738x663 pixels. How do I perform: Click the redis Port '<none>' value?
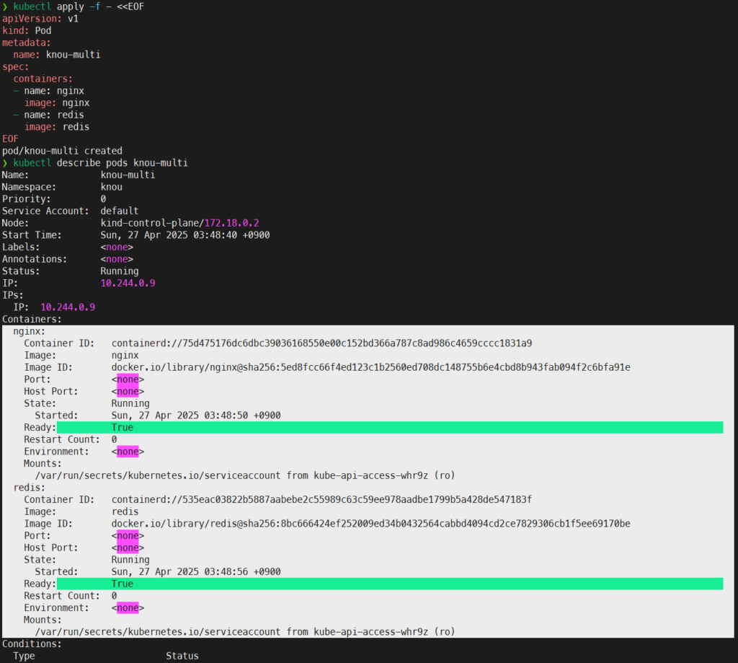pos(128,536)
